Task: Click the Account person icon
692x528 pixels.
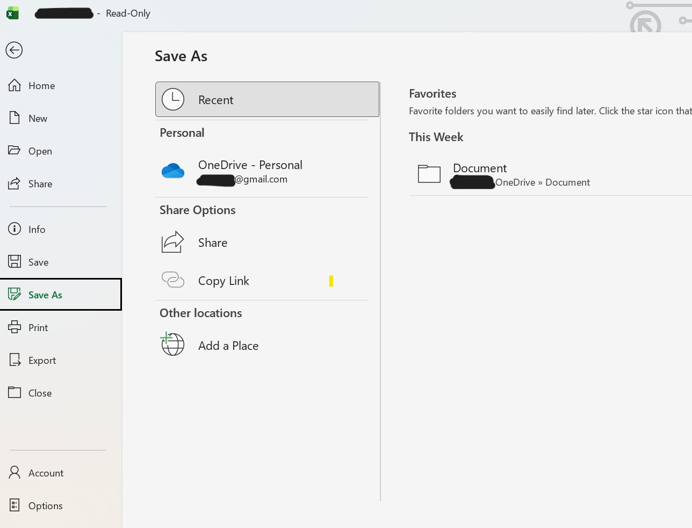Action: pyautogui.click(x=15, y=472)
